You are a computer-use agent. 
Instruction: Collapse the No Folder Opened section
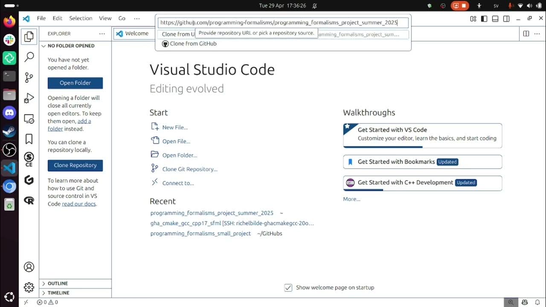tap(71, 46)
